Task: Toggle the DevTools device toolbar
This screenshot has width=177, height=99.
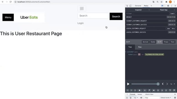Action: coord(130,6)
